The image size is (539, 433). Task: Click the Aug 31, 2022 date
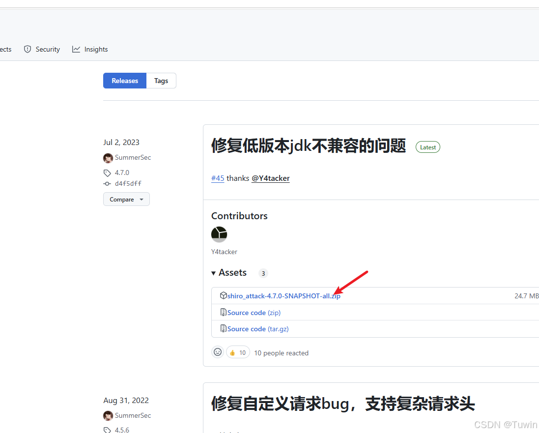pyautogui.click(x=126, y=401)
